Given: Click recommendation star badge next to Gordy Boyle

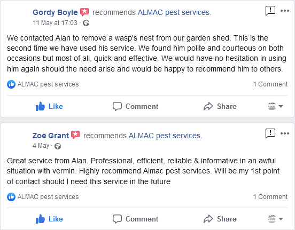Looking at the screenshot, I should click(x=84, y=12).
